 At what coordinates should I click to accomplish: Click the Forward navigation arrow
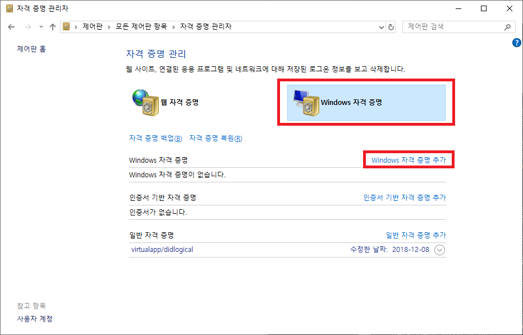click(28, 27)
